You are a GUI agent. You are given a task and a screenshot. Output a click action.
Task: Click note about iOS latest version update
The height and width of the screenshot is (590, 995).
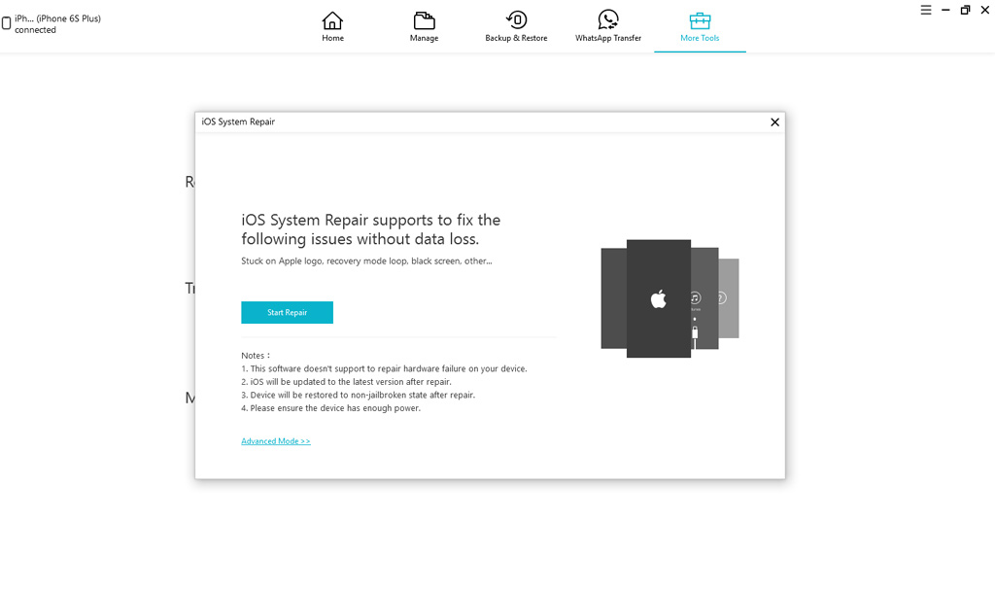347,382
